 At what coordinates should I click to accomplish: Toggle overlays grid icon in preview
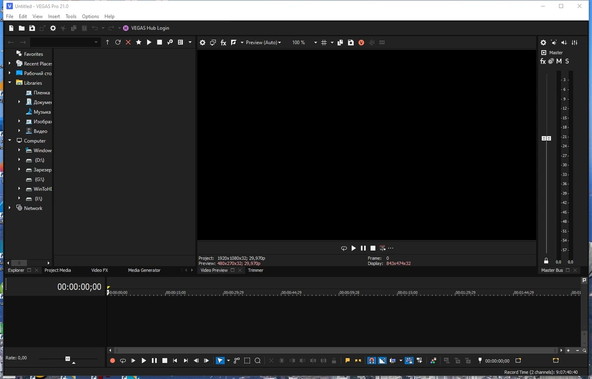[324, 43]
